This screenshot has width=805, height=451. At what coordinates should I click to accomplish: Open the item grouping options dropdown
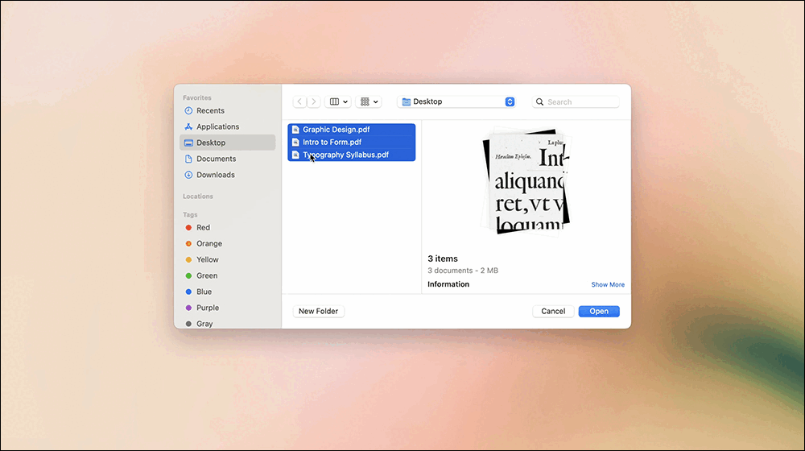369,102
